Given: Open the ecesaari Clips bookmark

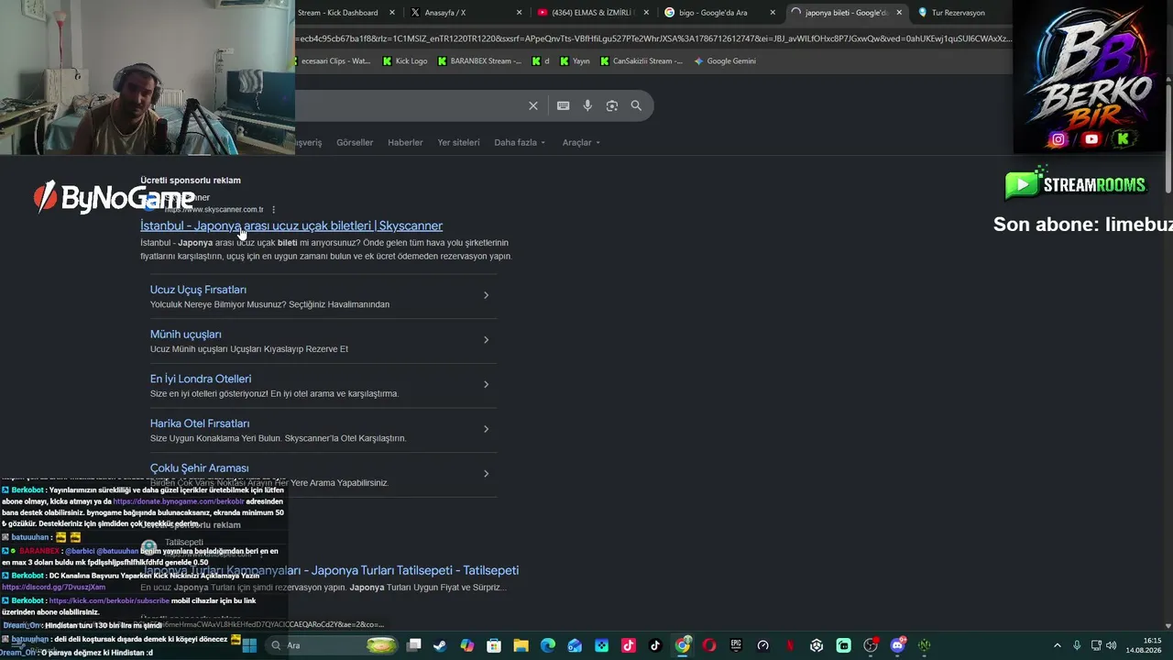Looking at the screenshot, I should click(333, 61).
